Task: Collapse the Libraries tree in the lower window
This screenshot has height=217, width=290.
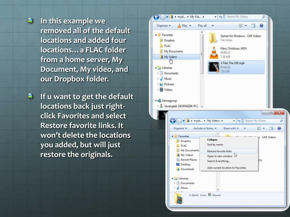Action: [172, 179]
